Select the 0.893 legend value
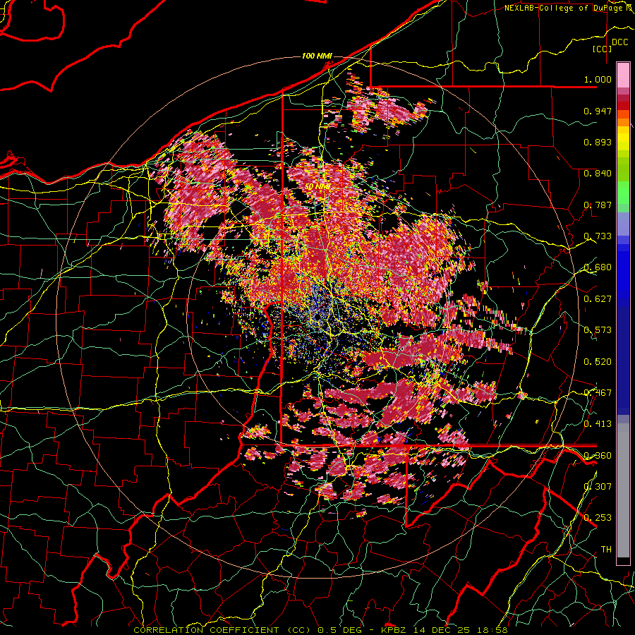The width and height of the screenshot is (635, 635). pos(598,142)
